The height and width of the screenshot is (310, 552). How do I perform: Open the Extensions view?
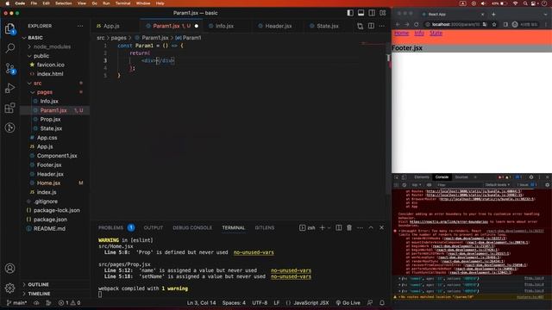9,108
